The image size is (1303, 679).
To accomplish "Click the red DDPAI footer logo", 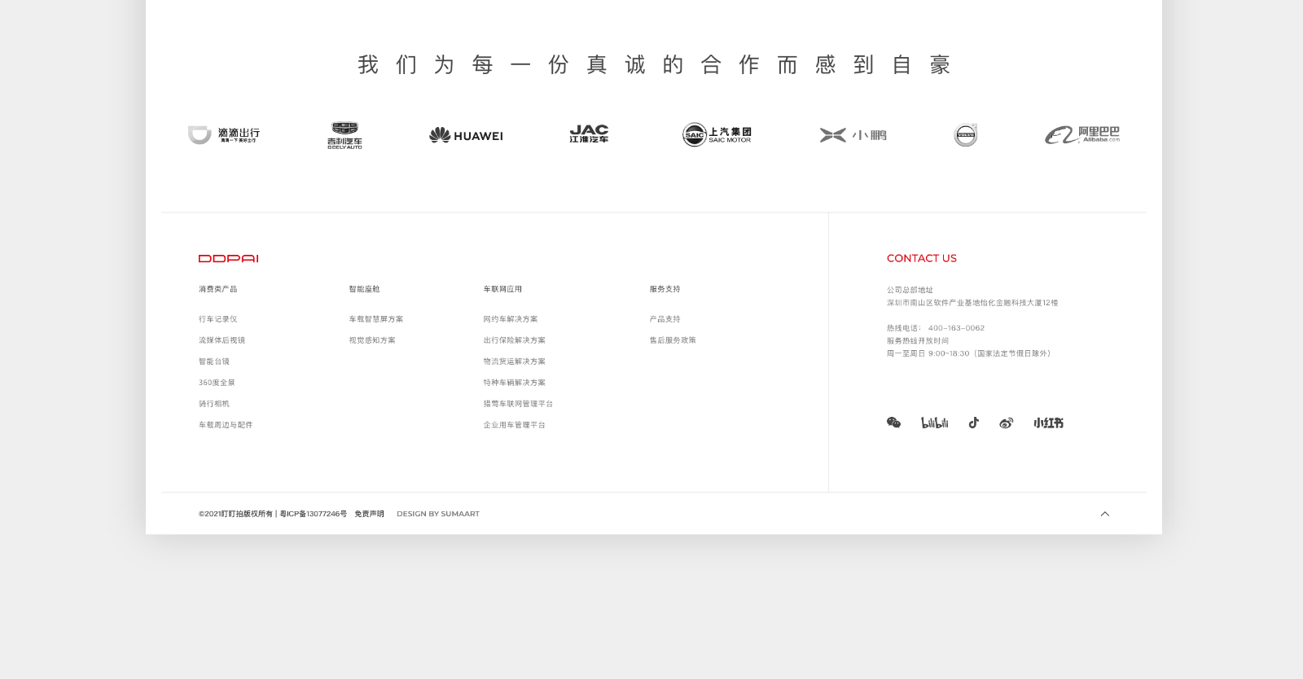I will [x=228, y=258].
